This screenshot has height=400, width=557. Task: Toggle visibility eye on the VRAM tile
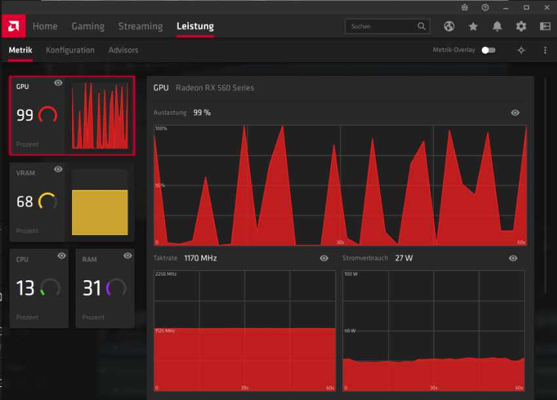[58, 170]
